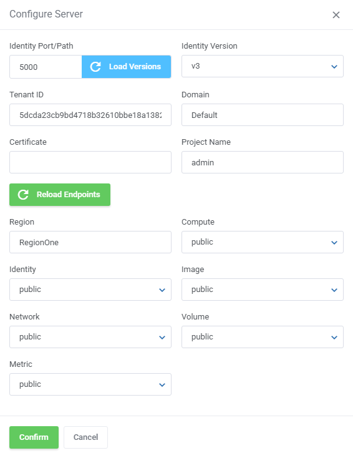
Task: Open the Network endpoint dropdown
Action: 90,337
